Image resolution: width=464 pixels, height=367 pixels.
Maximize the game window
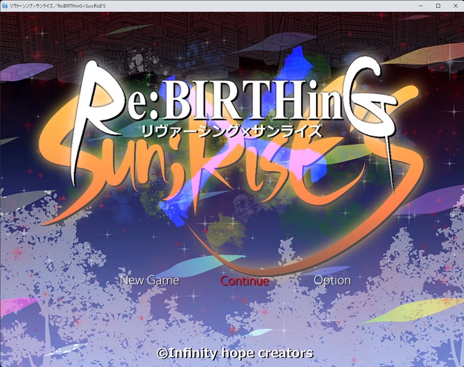pos(438,6)
